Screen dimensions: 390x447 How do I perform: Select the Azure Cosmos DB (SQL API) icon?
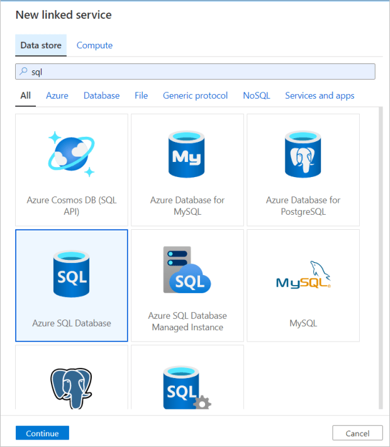point(72,154)
